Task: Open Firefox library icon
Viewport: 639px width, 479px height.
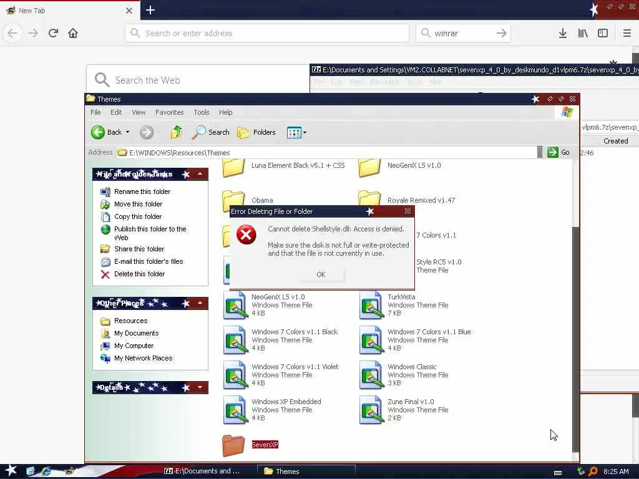Action: (x=583, y=33)
